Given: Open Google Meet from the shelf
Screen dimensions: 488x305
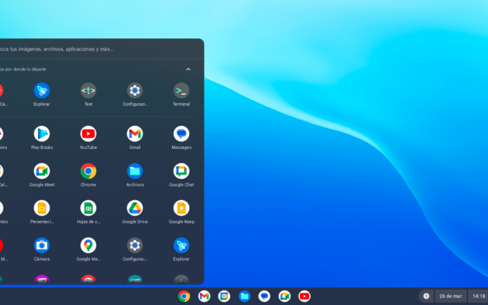Looking at the screenshot, I should [x=284, y=296].
